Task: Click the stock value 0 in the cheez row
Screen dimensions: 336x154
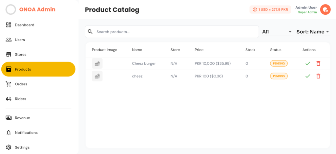Action: pyautogui.click(x=247, y=76)
